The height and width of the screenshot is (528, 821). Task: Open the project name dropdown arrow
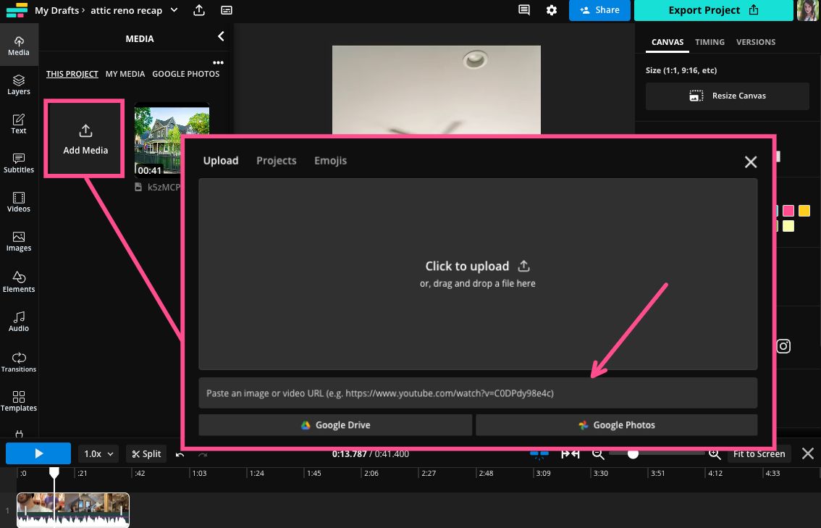tap(174, 10)
